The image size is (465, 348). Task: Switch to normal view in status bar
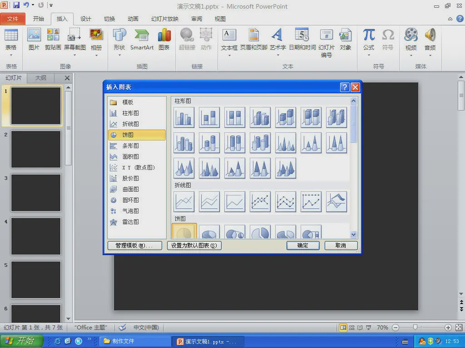[343, 328]
